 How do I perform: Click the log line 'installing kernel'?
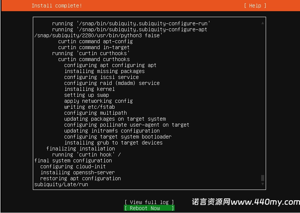90,89
